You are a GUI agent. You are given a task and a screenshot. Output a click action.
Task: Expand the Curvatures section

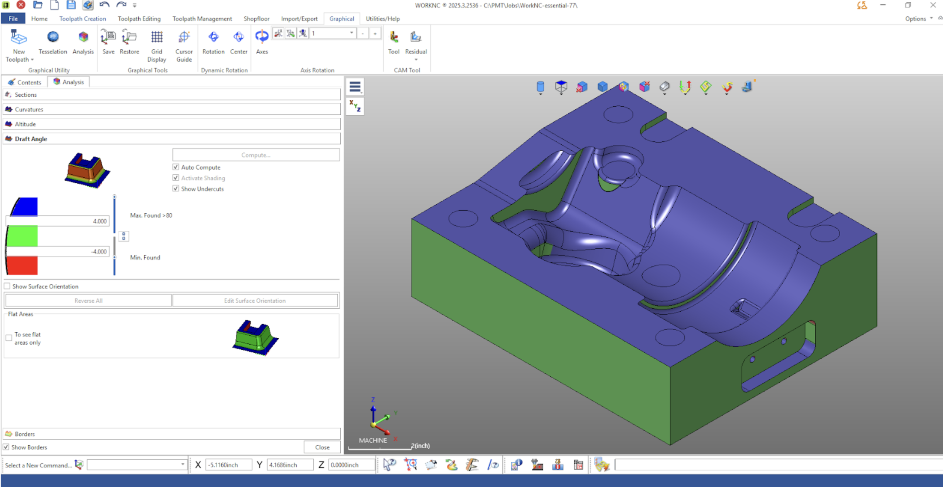[x=29, y=109]
